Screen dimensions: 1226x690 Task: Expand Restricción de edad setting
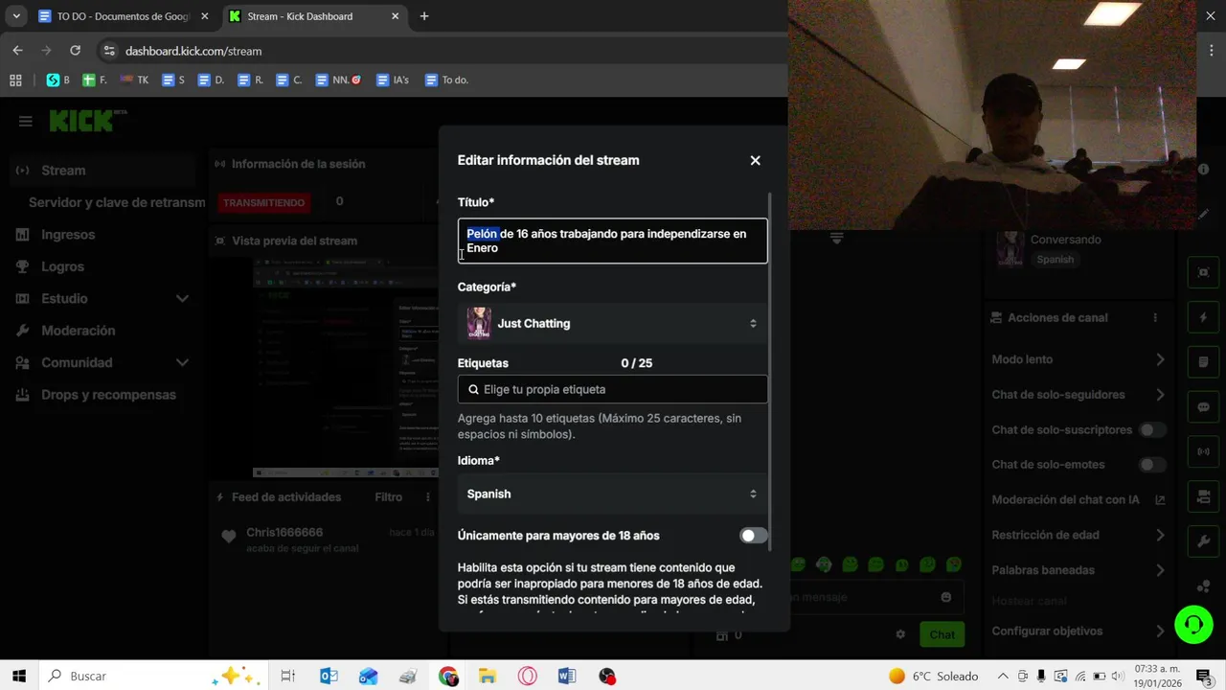[x=1078, y=535]
